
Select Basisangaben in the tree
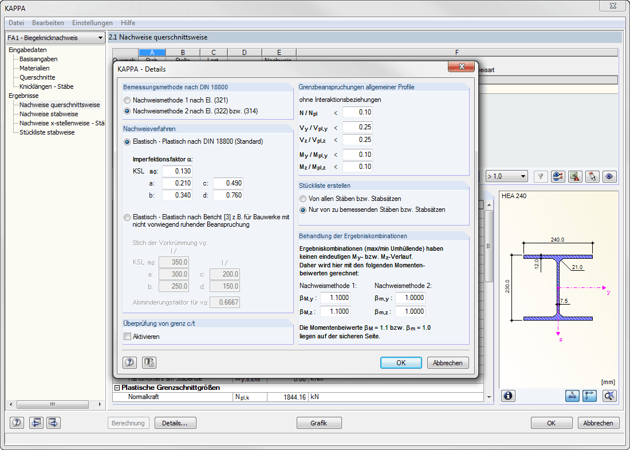click(x=38, y=59)
